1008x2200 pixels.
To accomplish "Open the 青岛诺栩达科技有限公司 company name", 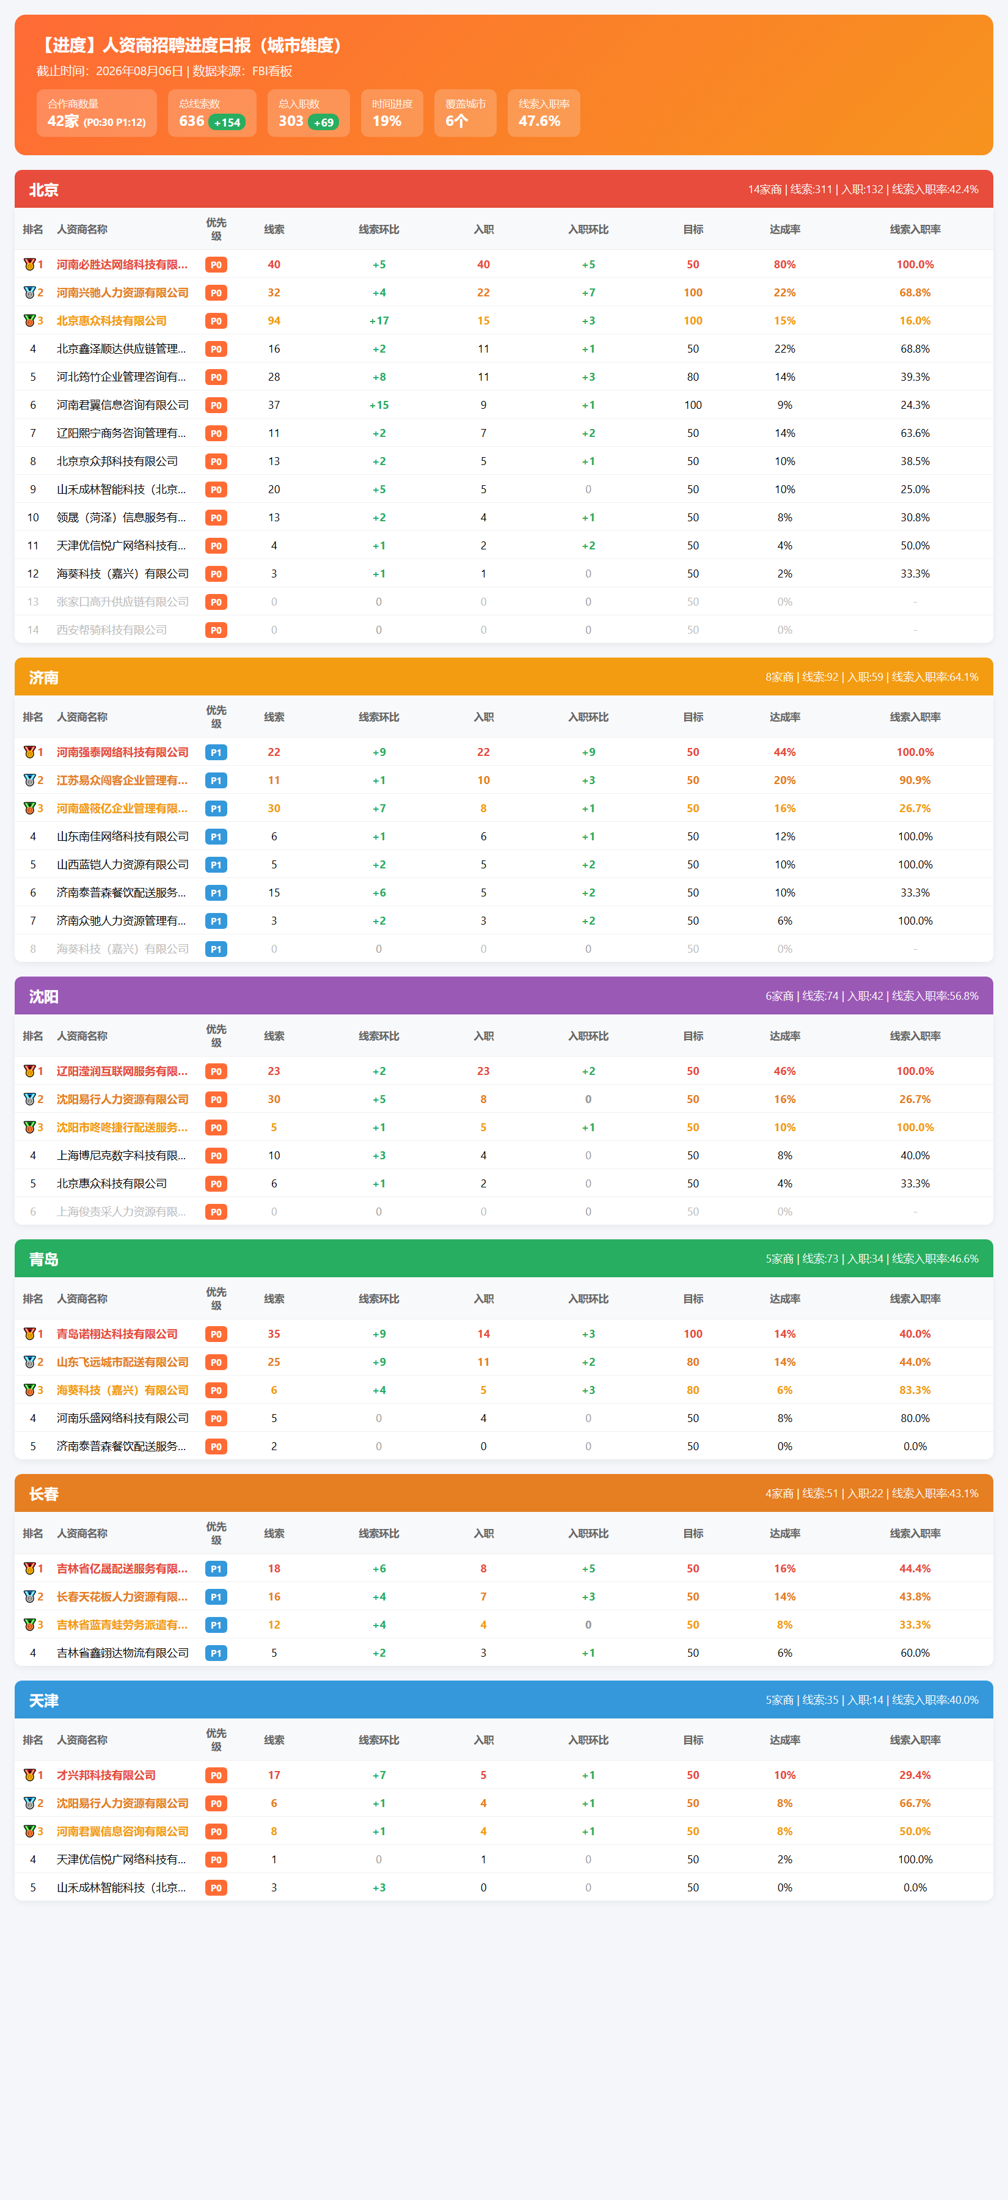I will point(117,1334).
